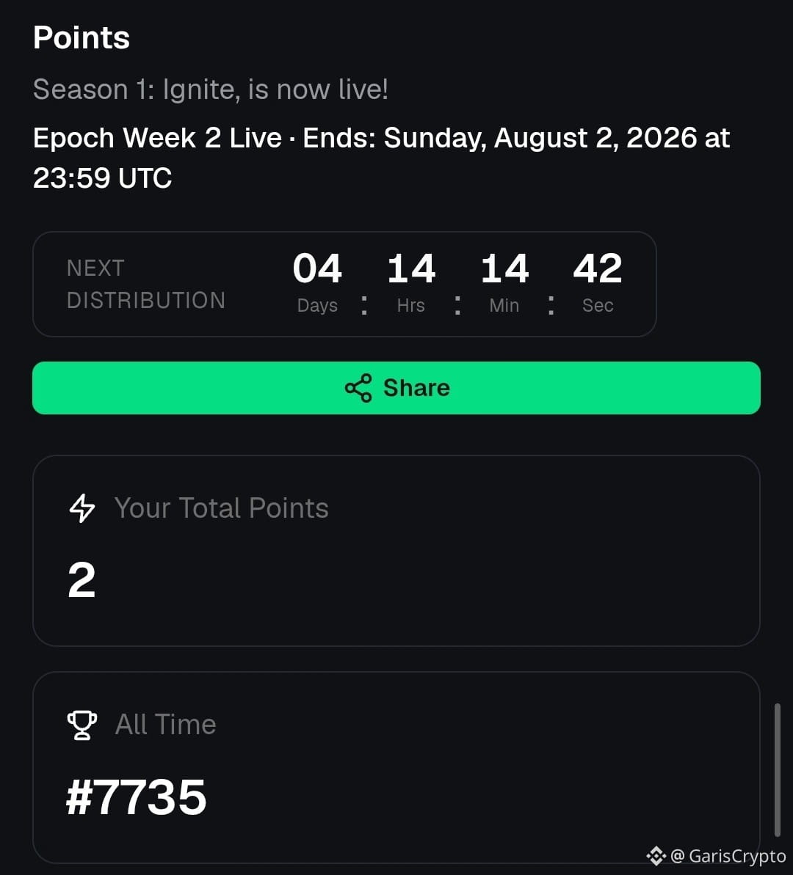Viewport: 793px width, 875px height.
Task: Click the Points heading
Action: pyautogui.click(x=82, y=37)
